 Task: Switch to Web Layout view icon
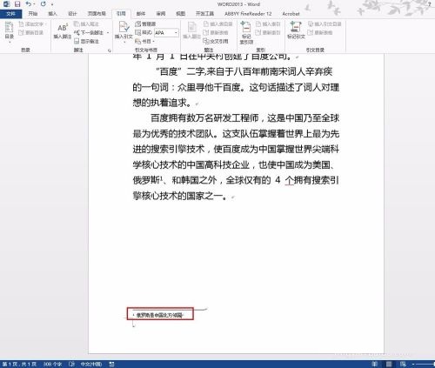tap(403, 364)
